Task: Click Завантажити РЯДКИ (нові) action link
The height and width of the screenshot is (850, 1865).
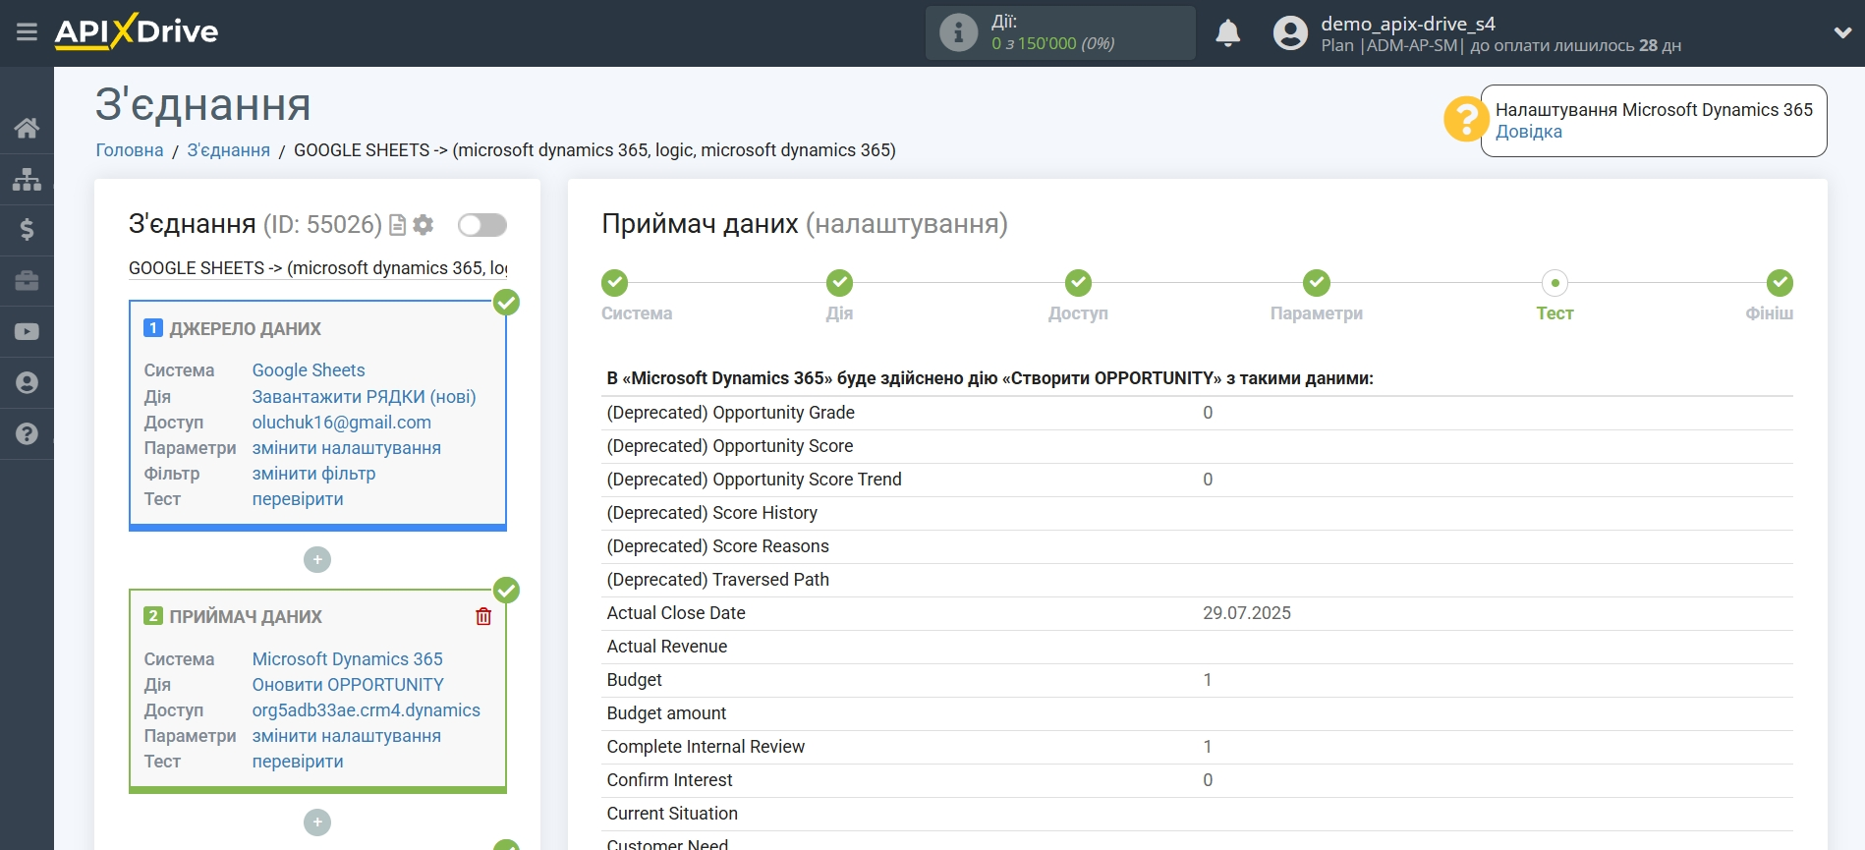Action: pyautogui.click(x=364, y=397)
